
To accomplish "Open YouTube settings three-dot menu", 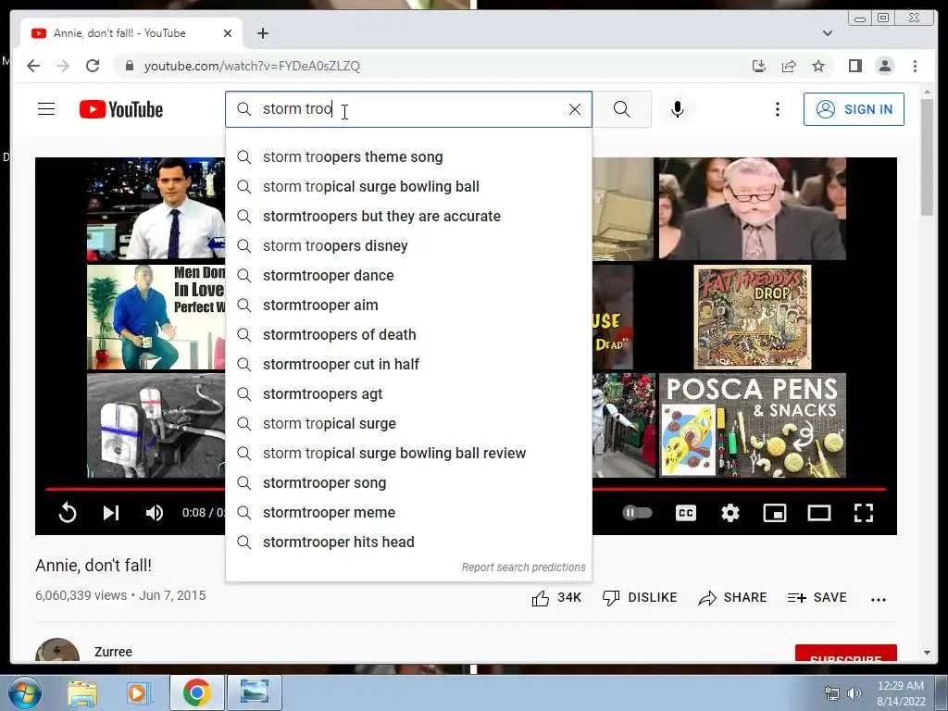I will (x=778, y=109).
